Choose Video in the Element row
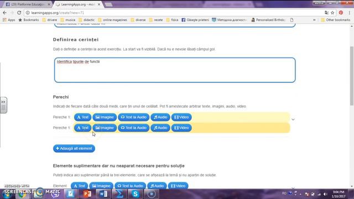354x199 pixels. pyautogui.click(x=178, y=186)
